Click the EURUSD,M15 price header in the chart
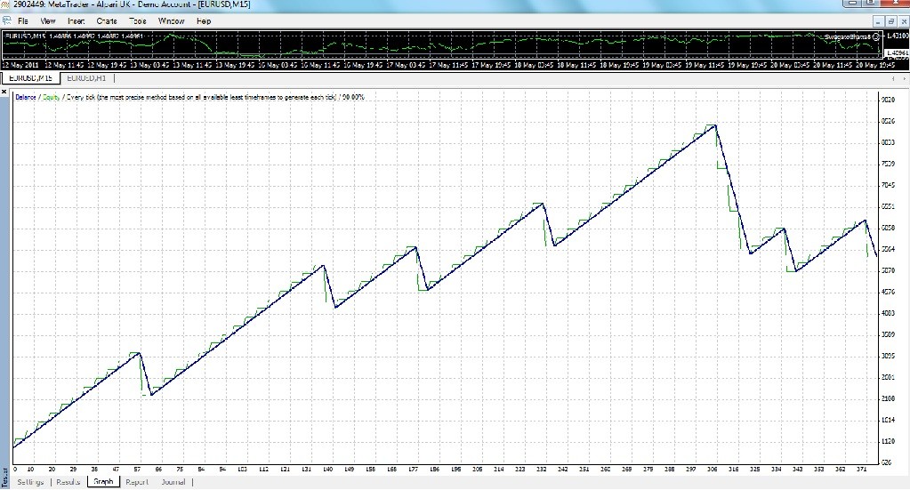Image resolution: width=910 pixels, height=490 pixels. (x=73, y=36)
